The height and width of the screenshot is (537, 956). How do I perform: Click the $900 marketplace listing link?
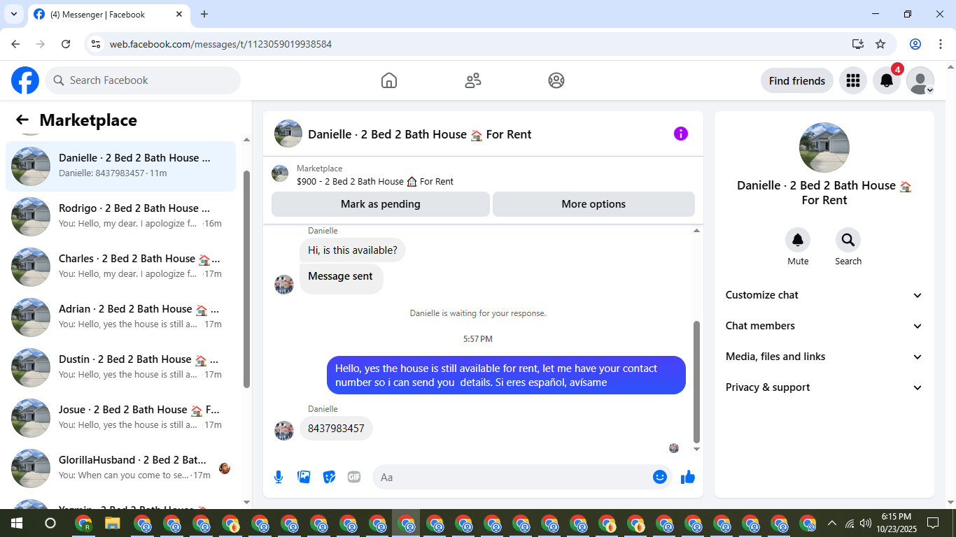point(375,181)
